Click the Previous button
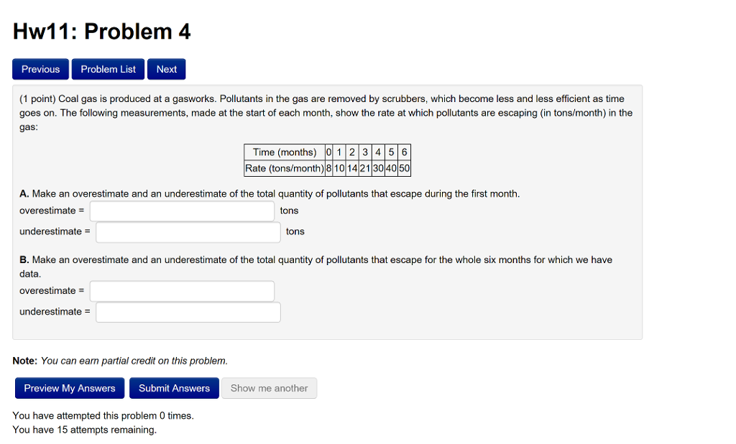 point(40,69)
